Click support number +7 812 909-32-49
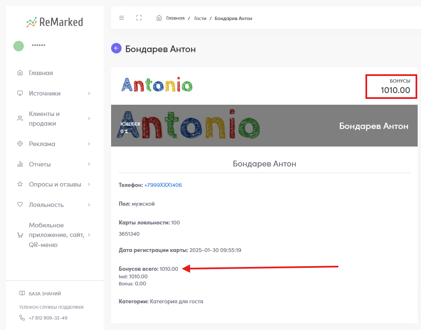The height and width of the screenshot is (330, 421). [48, 318]
